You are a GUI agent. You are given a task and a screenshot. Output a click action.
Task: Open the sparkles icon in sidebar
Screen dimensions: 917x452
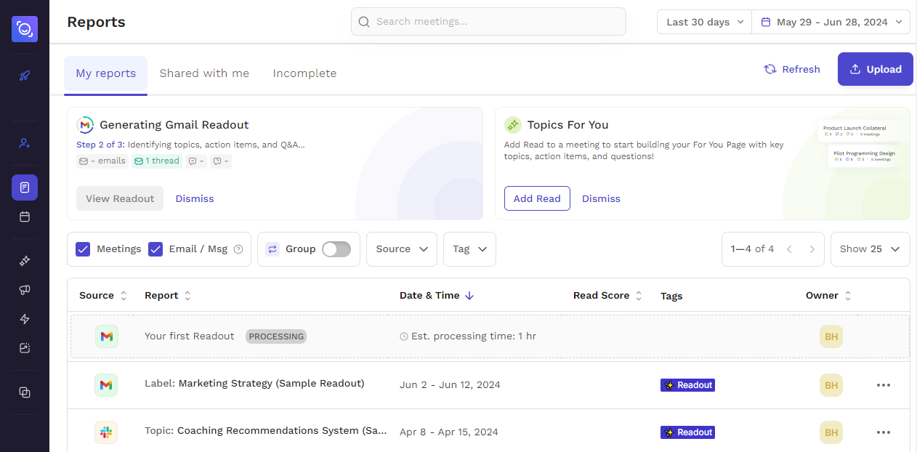click(25, 261)
